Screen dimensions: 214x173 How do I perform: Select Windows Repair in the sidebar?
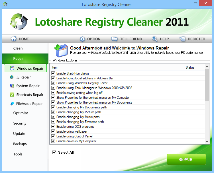tap(25, 68)
